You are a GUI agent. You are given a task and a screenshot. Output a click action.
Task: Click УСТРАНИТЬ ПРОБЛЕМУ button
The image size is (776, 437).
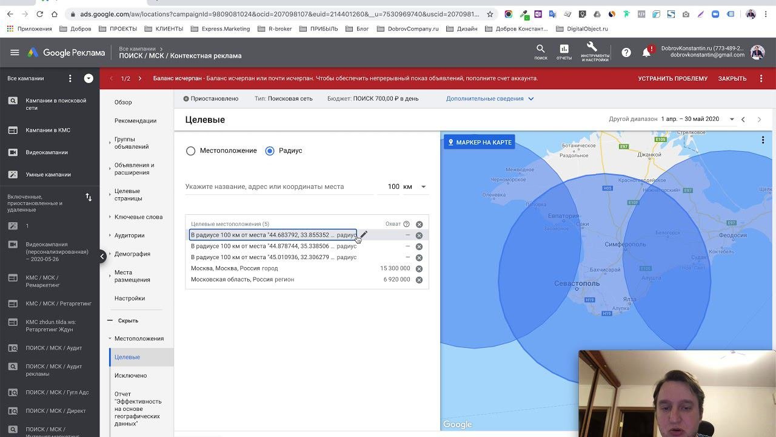coord(672,78)
